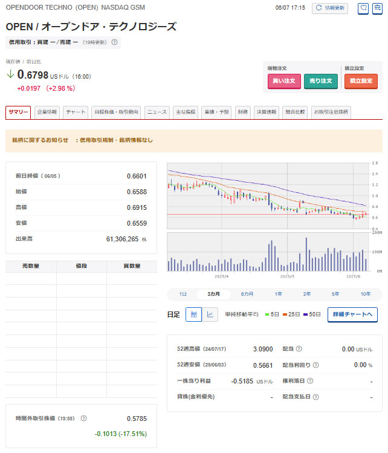Select the candlestick chart type icon
Image resolution: width=388 pixels, height=453 pixels.
(x=193, y=314)
